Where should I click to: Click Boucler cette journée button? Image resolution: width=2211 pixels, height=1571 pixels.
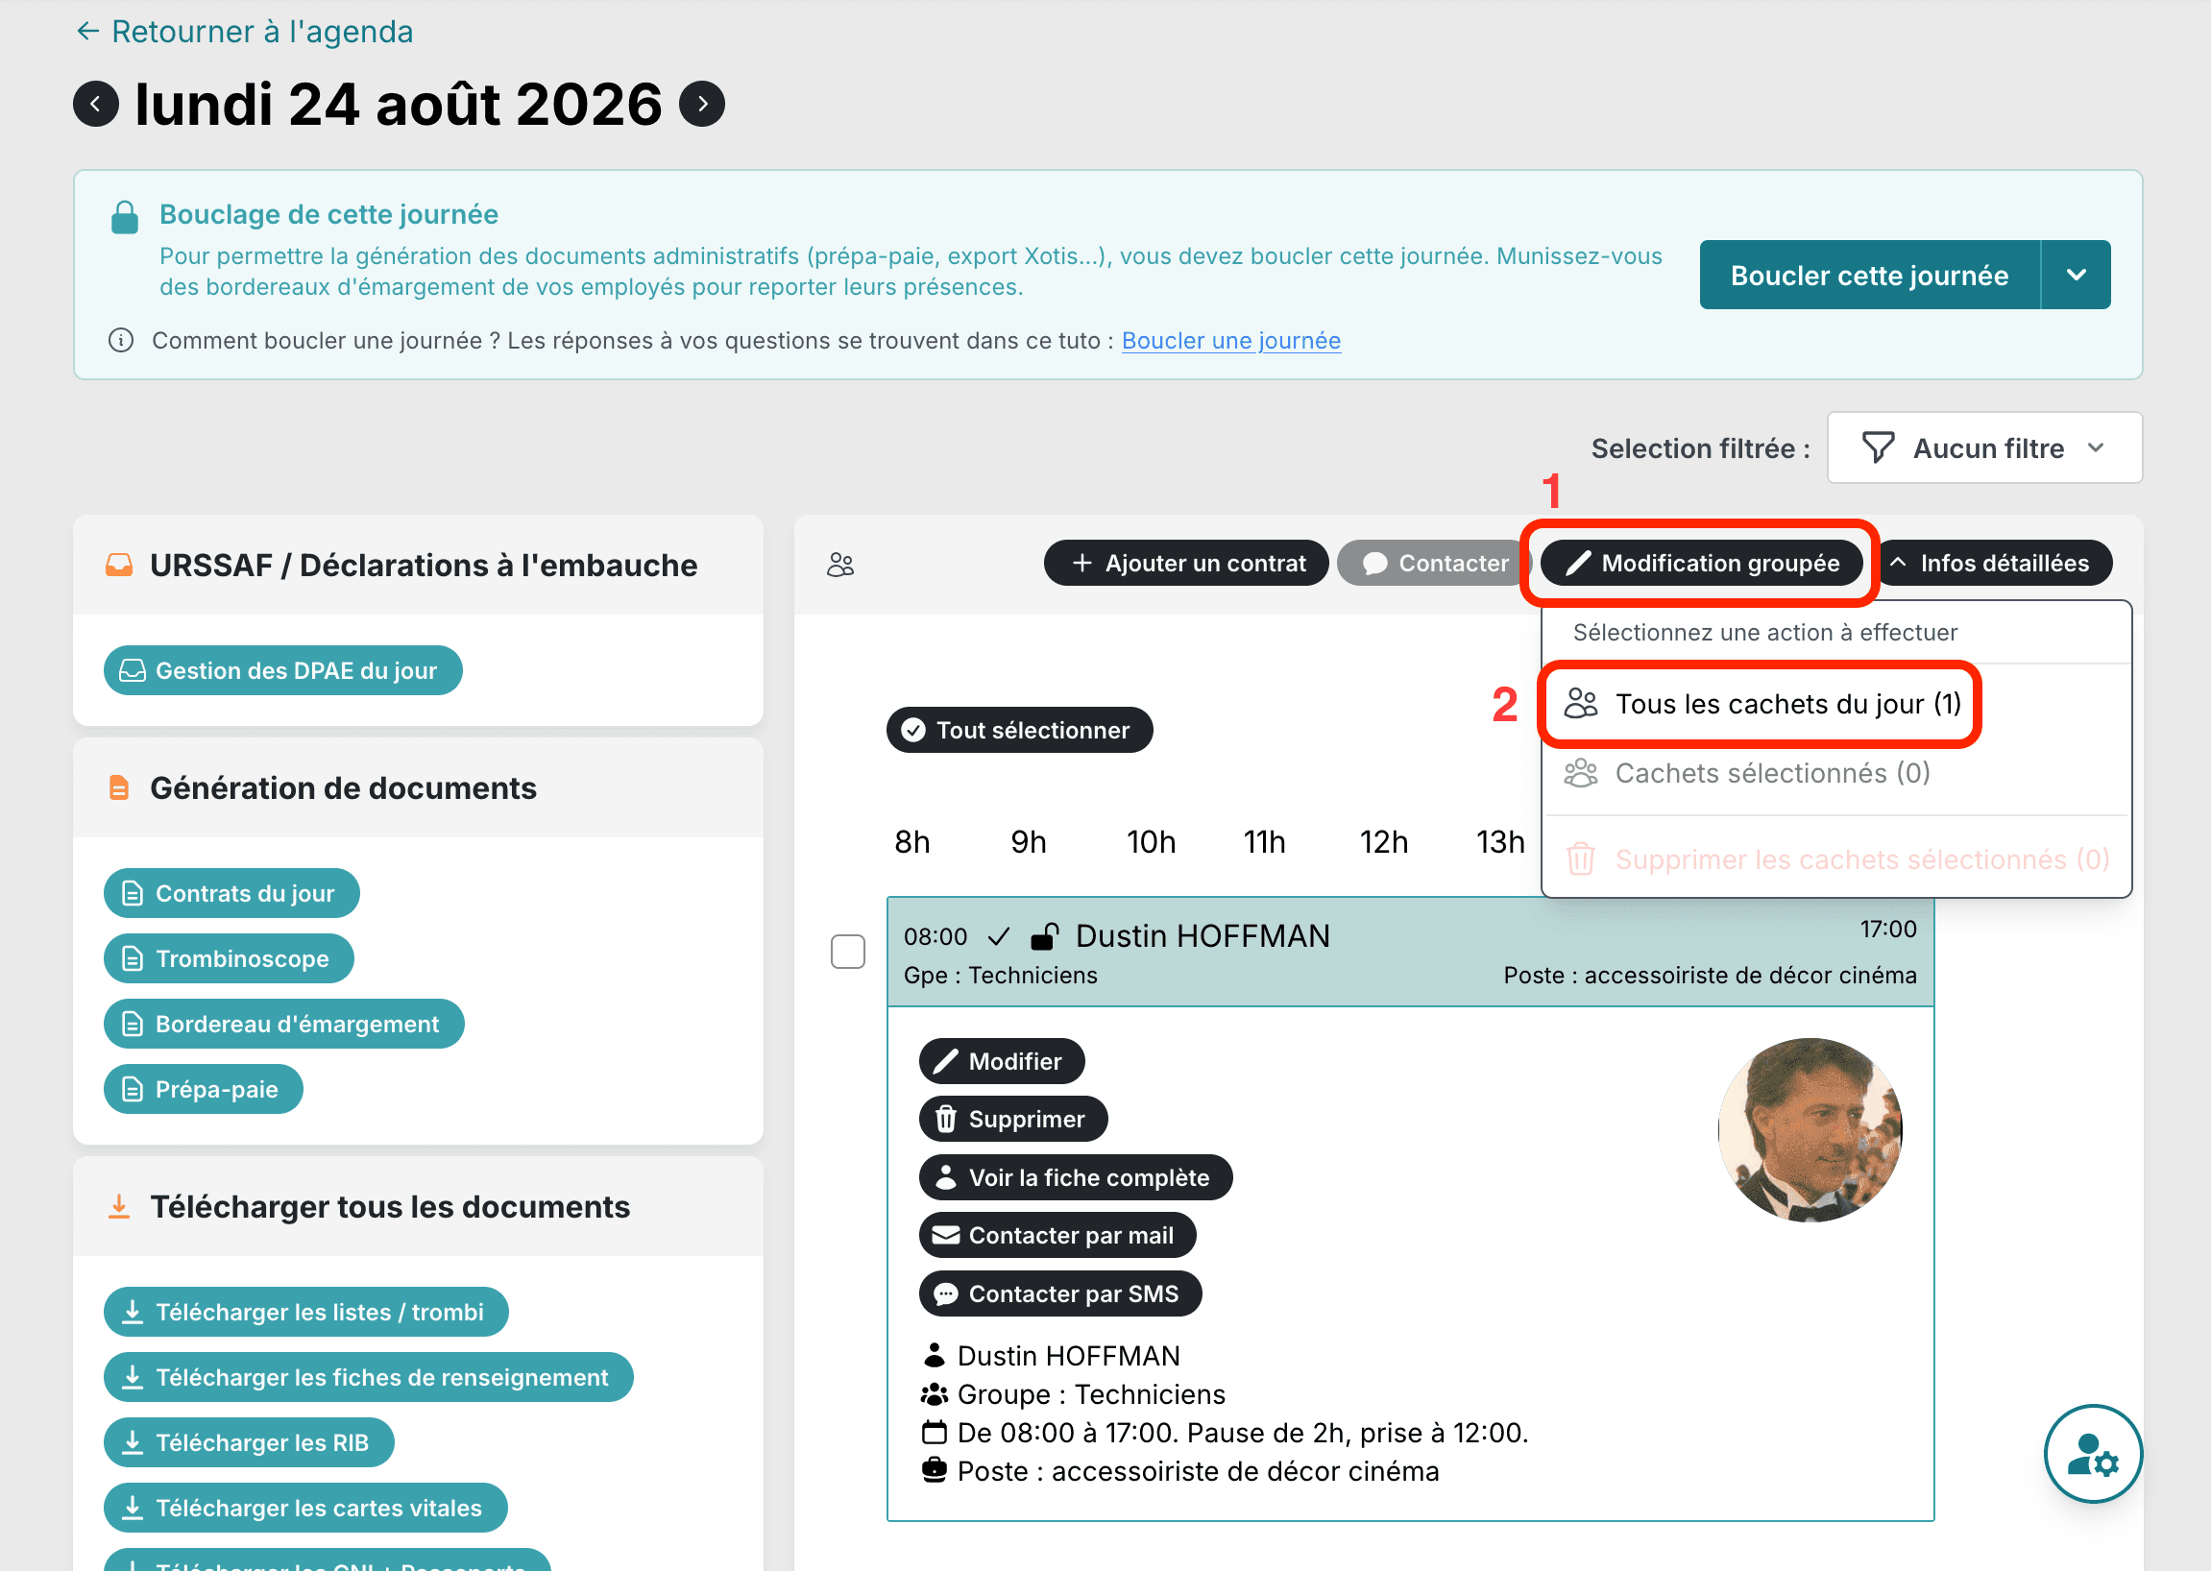(1869, 276)
